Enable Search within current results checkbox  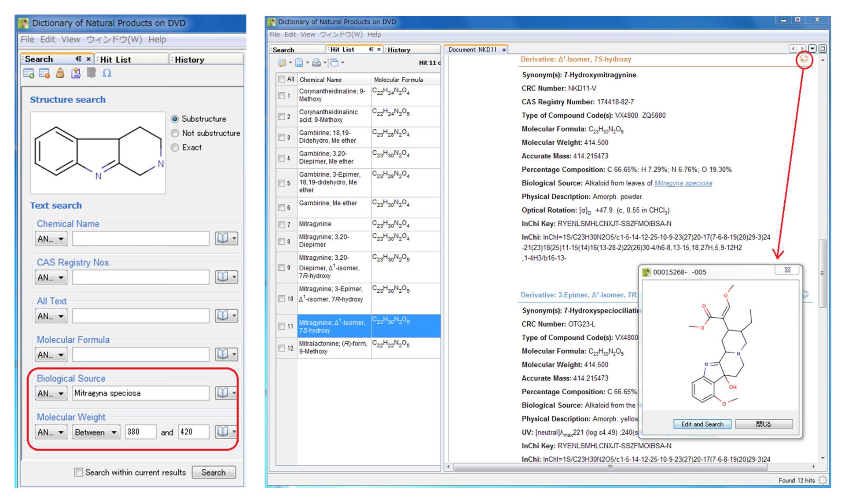79,472
